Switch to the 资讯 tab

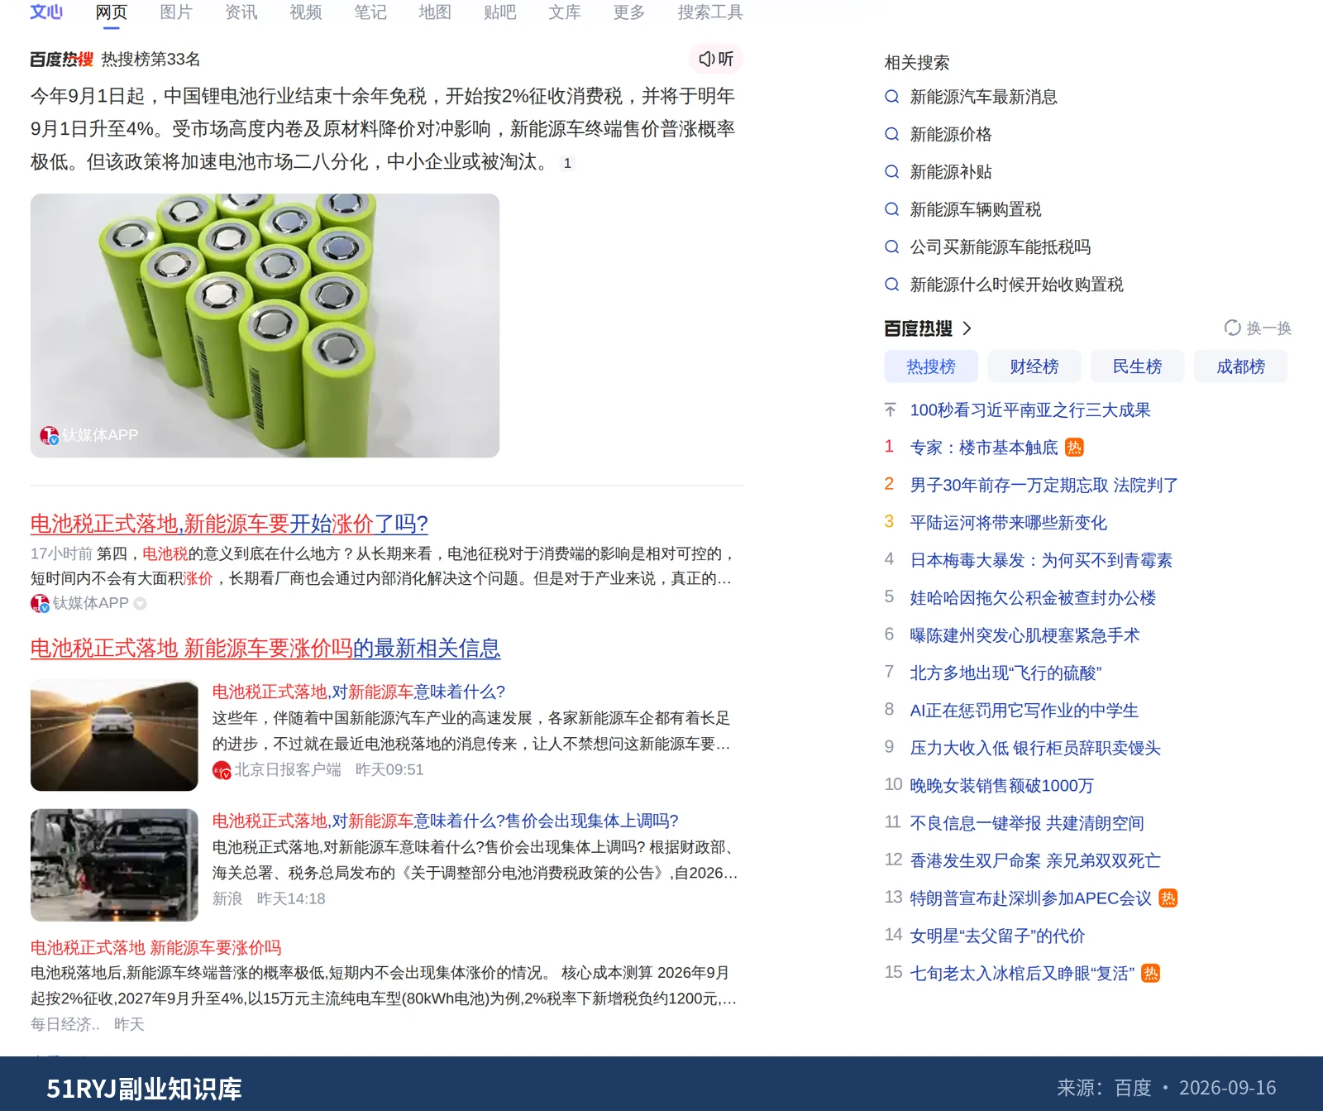[x=241, y=12]
